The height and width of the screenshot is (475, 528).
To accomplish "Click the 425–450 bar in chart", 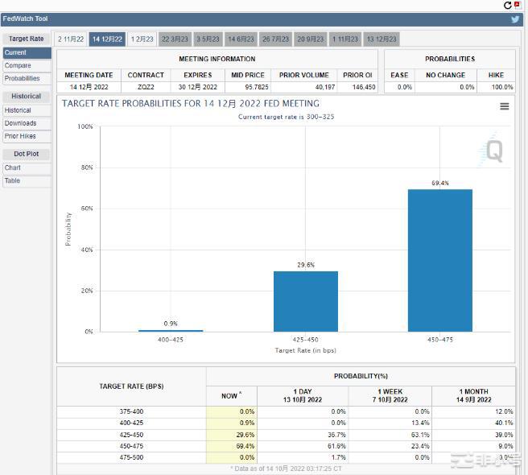I will coord(305,301).
